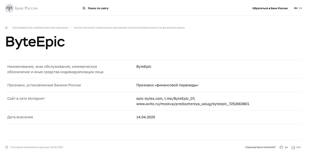The width and height of the screenshot is (309, 154).
Task: Click 'Да' feedback label
Action: (286, 147)
